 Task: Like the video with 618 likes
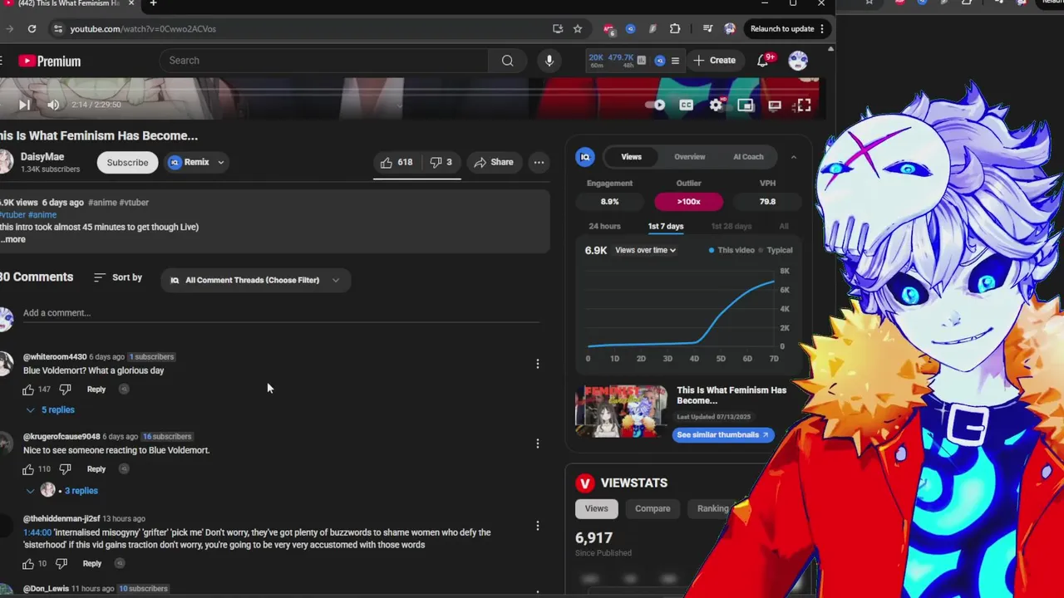point(397,162)
